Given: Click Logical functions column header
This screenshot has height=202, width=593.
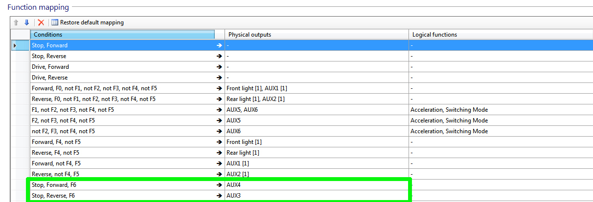Looking at the screenshot, I should coord(501,35).
